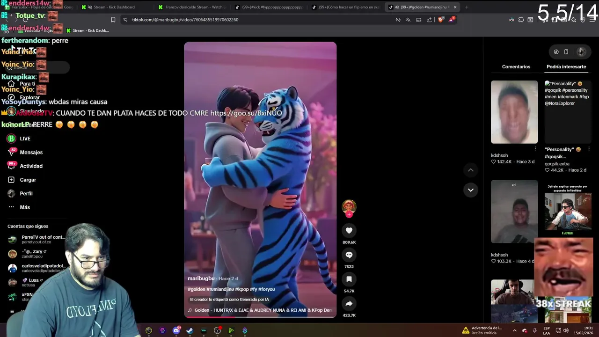This screenshot has height=337, width=599.
Task: Close the #golden #rumiandjinu tab
Action: 455,7
